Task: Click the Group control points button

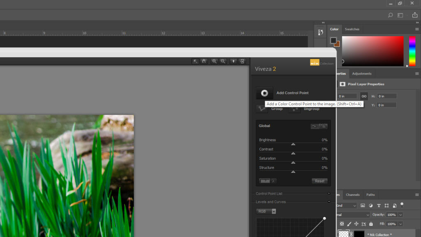Action: (x=262, y=109)
